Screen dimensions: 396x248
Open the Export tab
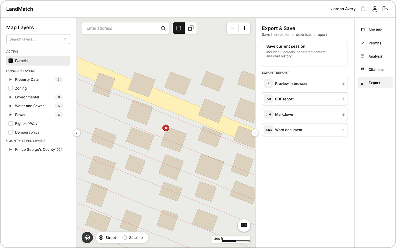point(375,83)
